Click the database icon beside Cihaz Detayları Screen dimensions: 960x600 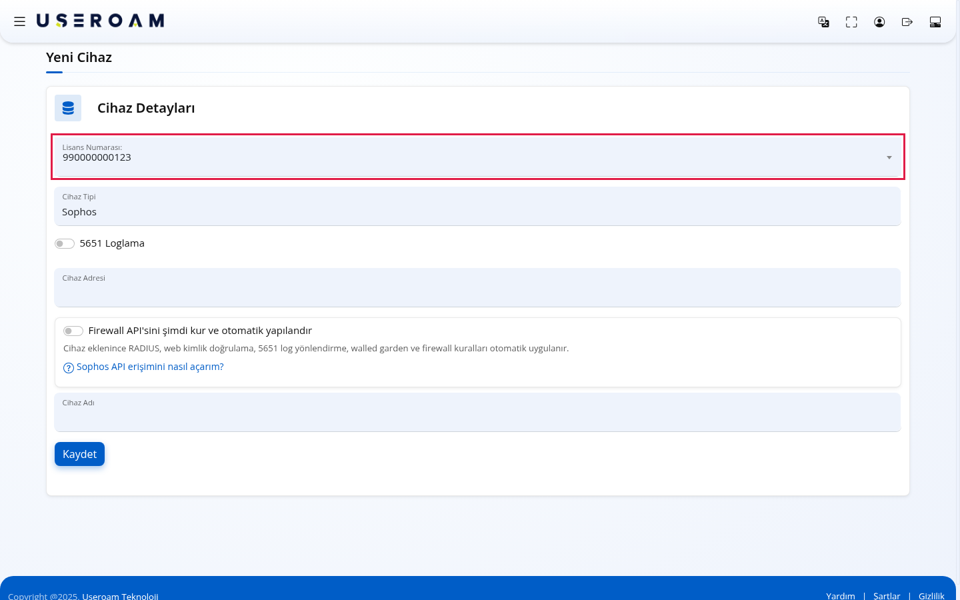click(68, 108)
